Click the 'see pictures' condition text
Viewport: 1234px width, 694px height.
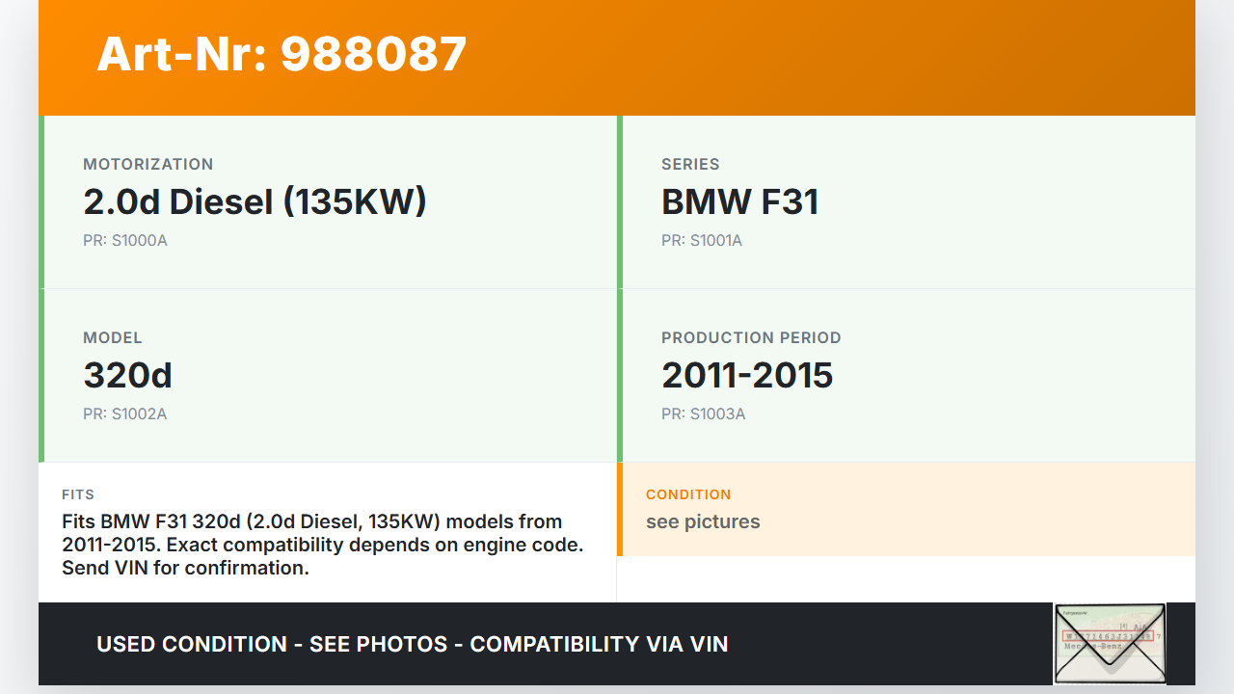click(703, 521)
